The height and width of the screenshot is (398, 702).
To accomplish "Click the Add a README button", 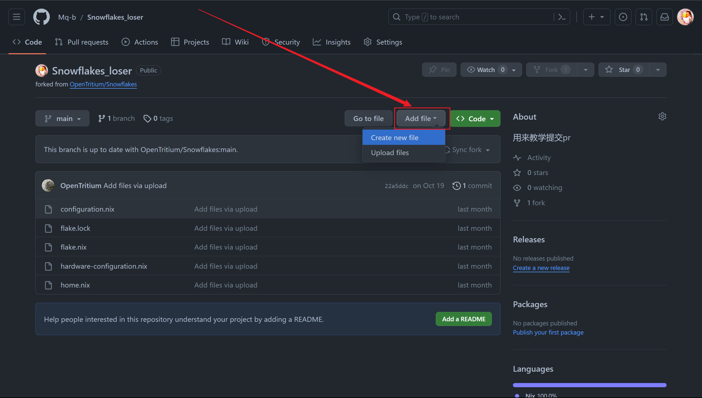I will click(464, 319).
